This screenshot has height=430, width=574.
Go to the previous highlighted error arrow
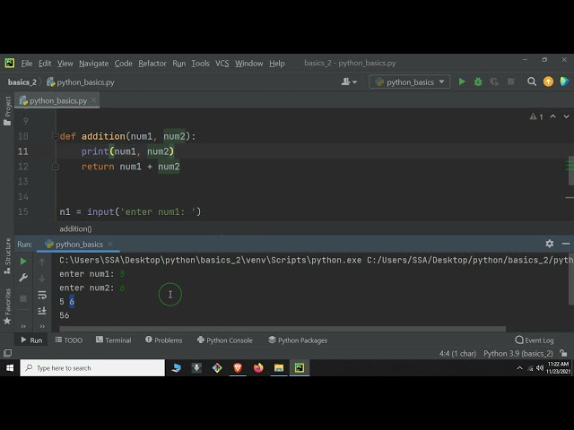pos(552,116)
